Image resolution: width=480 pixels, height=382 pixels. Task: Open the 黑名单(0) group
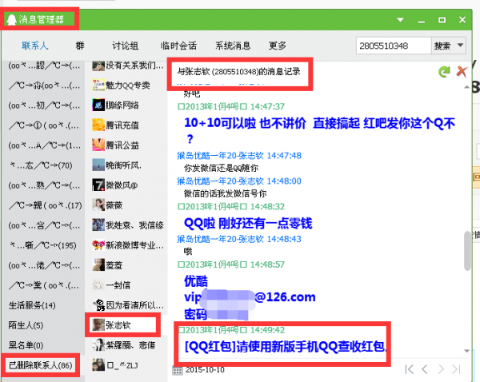26,345
